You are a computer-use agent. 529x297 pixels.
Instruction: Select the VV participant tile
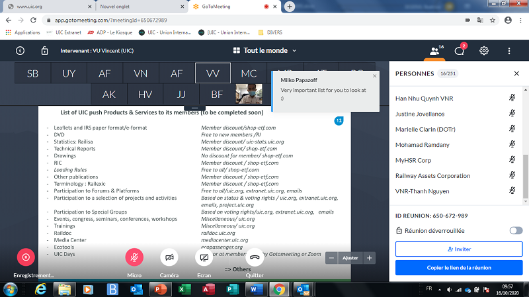pyautogui.click(x=213, y=73)
